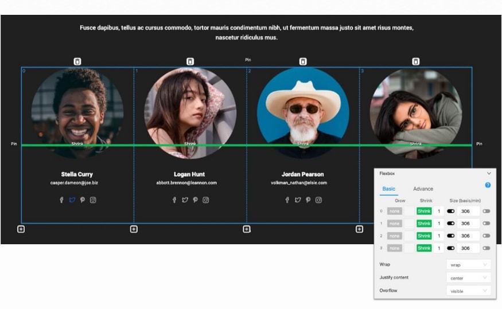
Task: Click Jordan Pearson's Instagram icon
Action: click(318, 200)
